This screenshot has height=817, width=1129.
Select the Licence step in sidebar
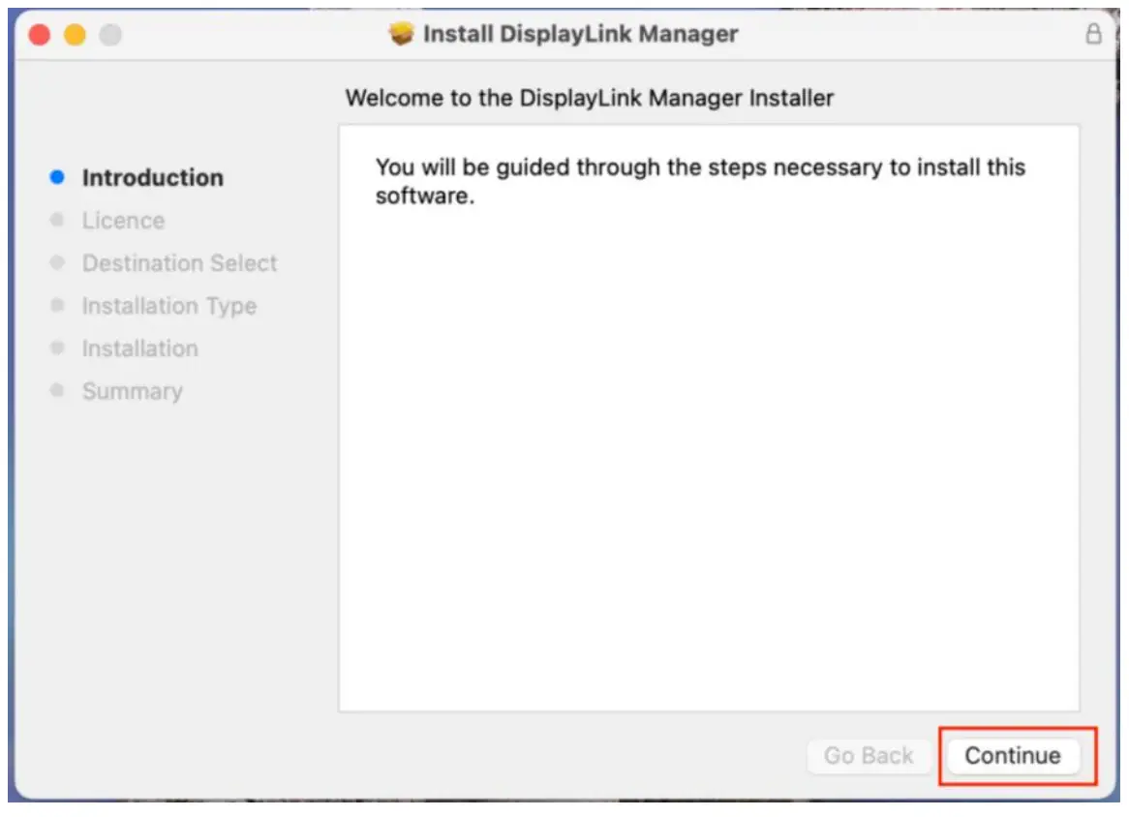[123, 221]
